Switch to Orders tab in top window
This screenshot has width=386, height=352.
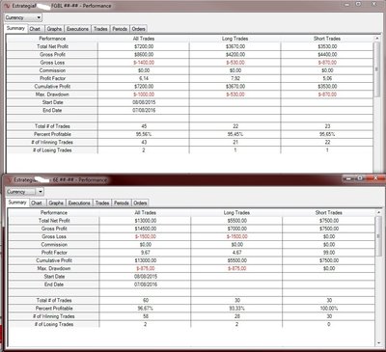tap(139, 29)
